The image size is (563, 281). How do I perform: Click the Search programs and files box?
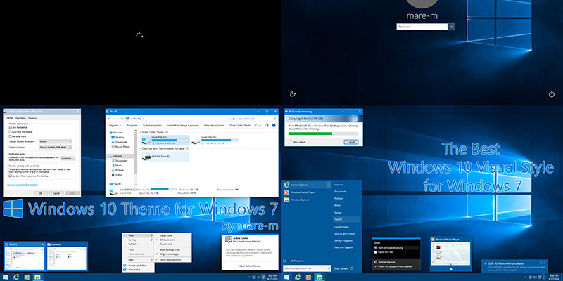coord(307,268)
